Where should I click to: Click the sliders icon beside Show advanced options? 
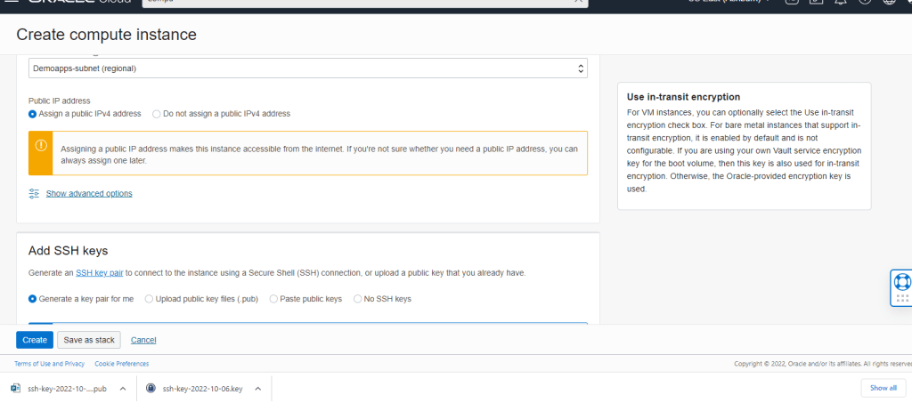pyautogui.click(x=34, y=193)
